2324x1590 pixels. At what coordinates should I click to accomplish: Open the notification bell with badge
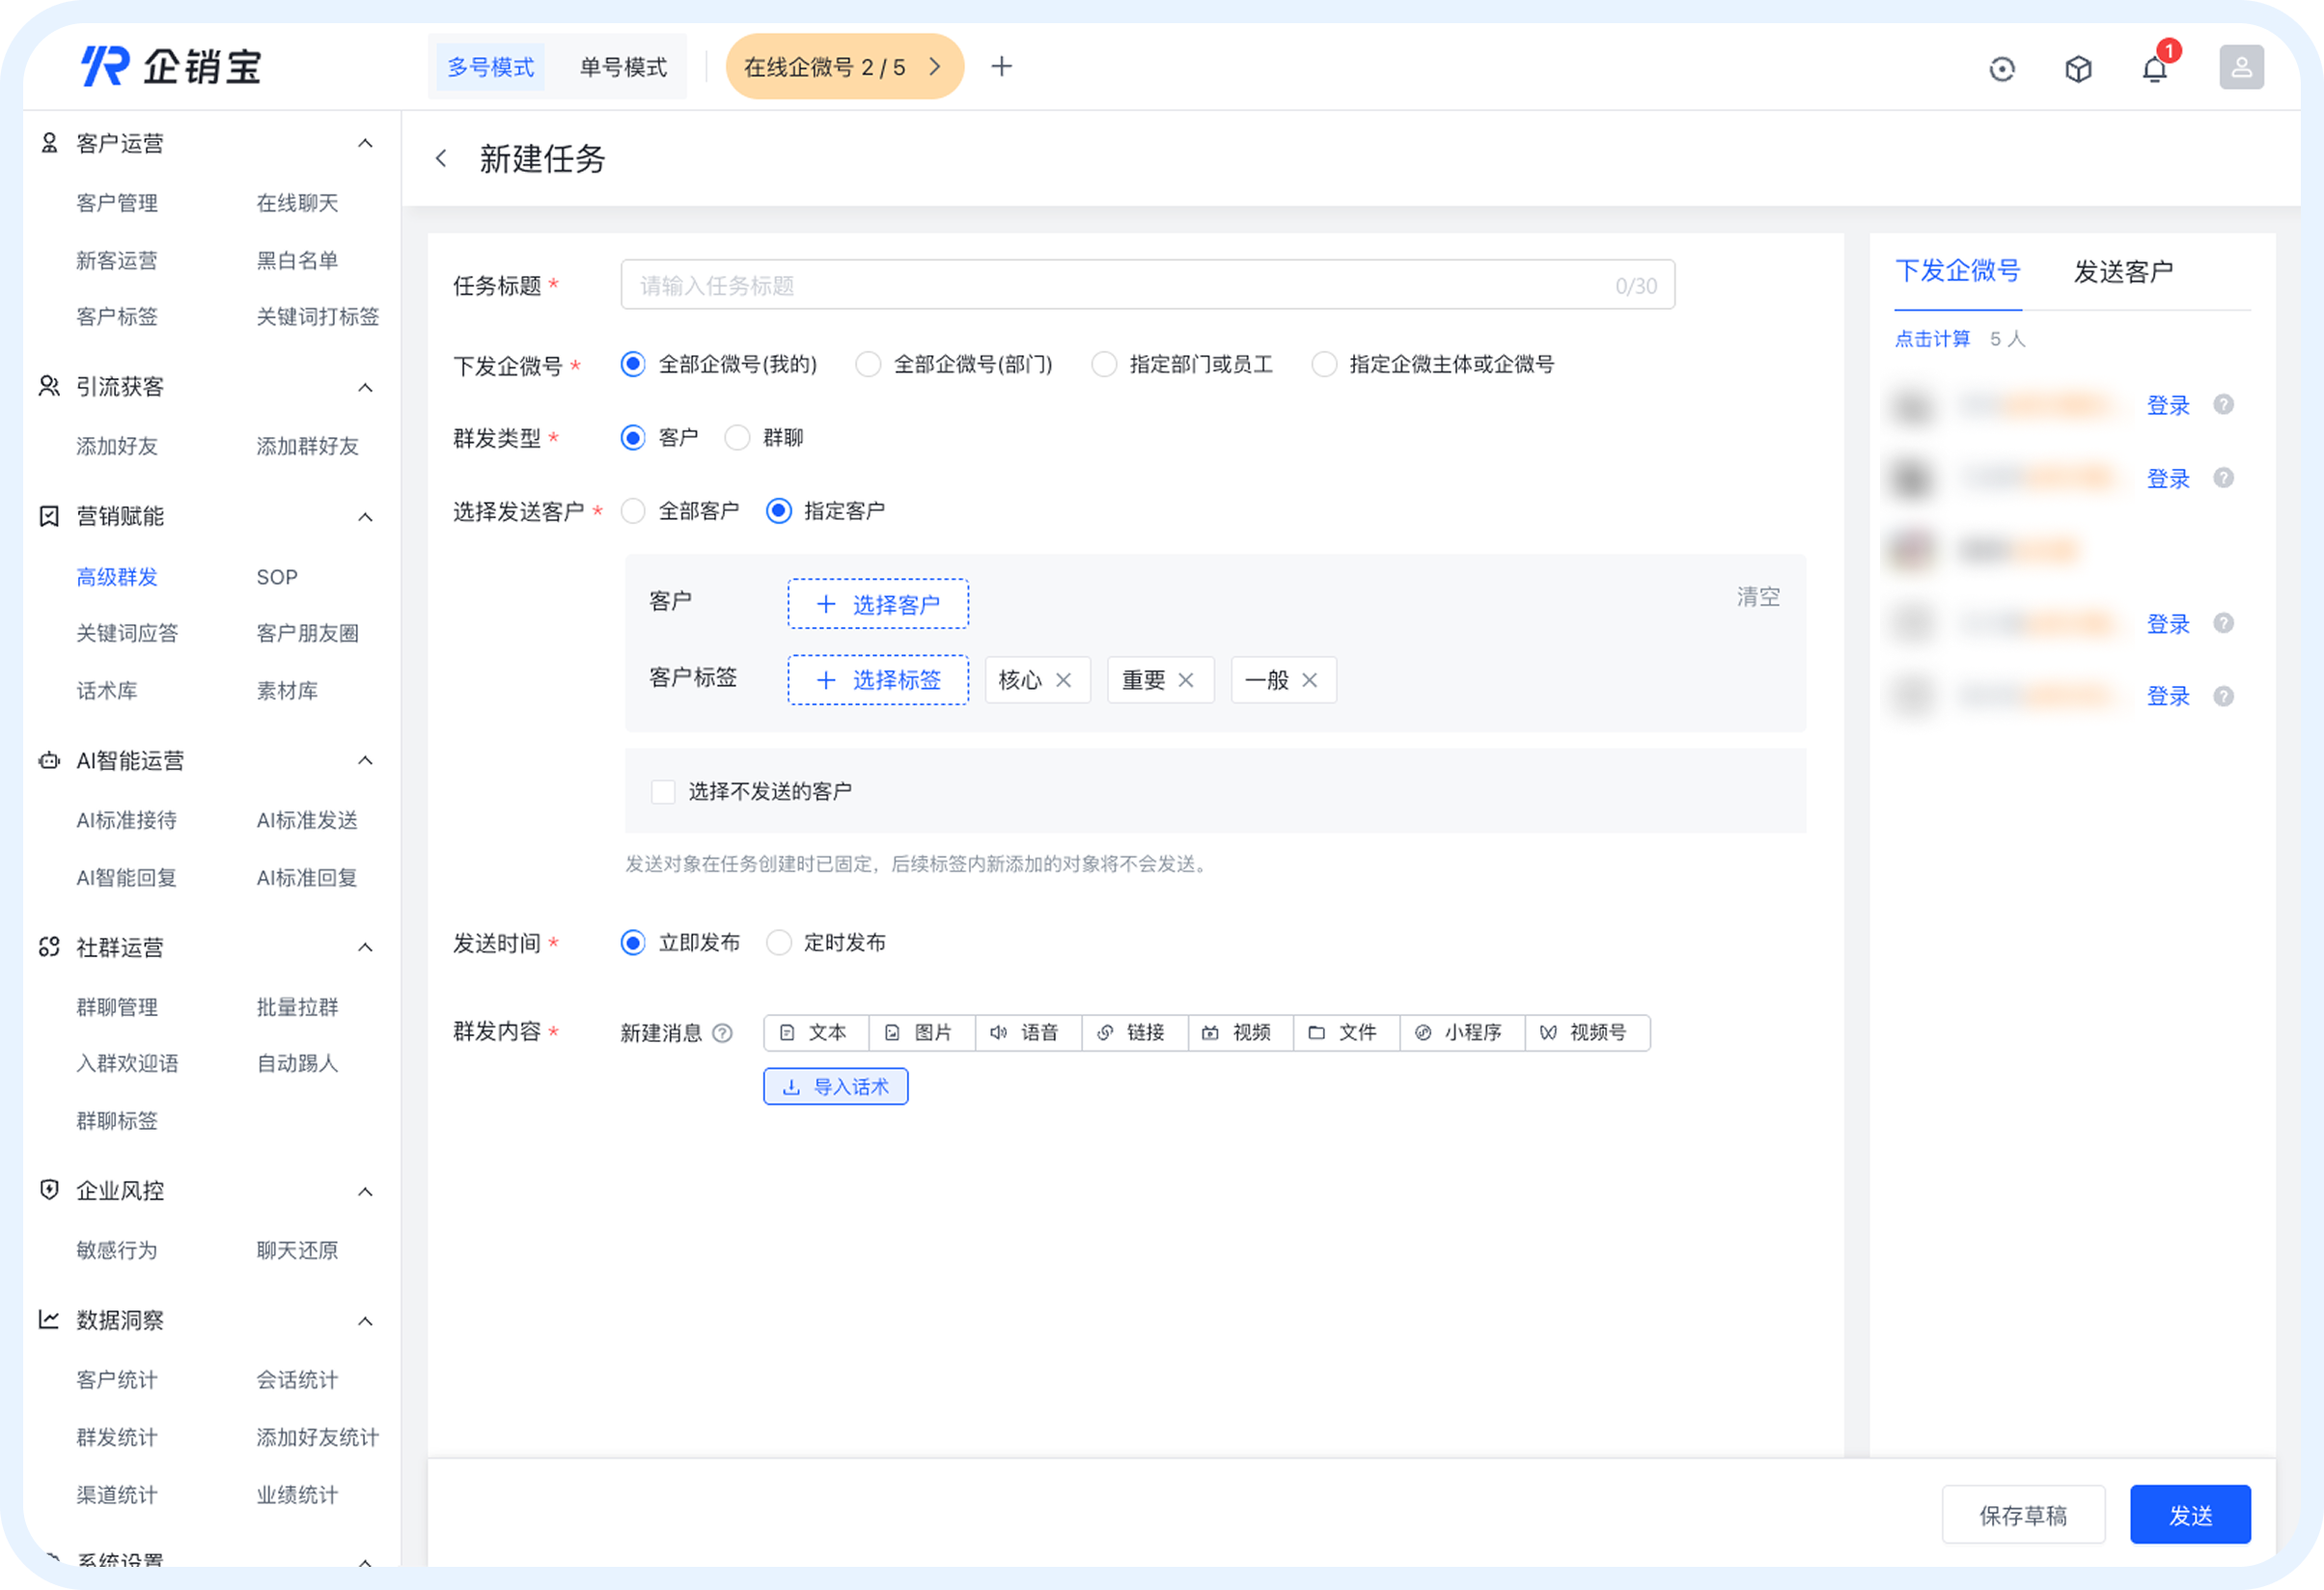2153,68
